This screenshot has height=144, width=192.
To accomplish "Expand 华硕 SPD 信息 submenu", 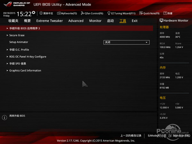I will click(18, 64).
